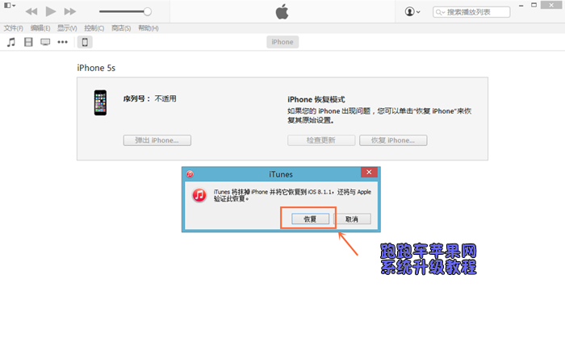565x358 pixels.
Task: Switch to the Movies library icon
Action: click(x=28, y=42)
